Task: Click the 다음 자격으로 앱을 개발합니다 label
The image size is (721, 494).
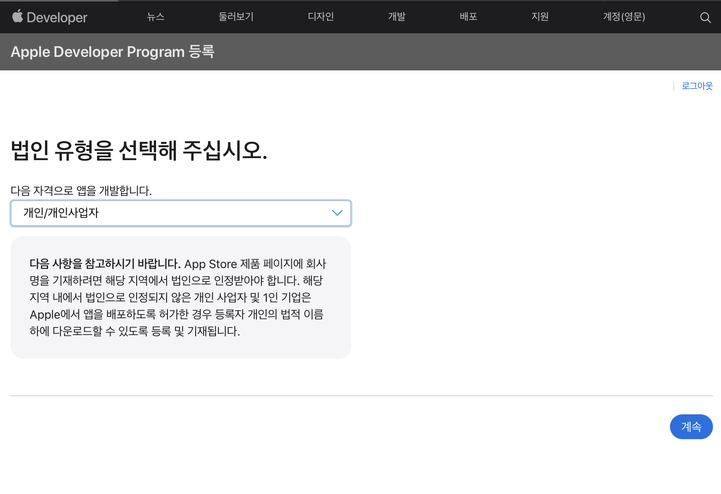Action: click(x=81, y=191)
